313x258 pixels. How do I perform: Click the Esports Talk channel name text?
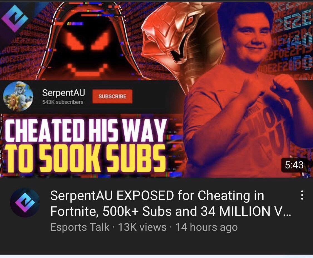[80, 227]
